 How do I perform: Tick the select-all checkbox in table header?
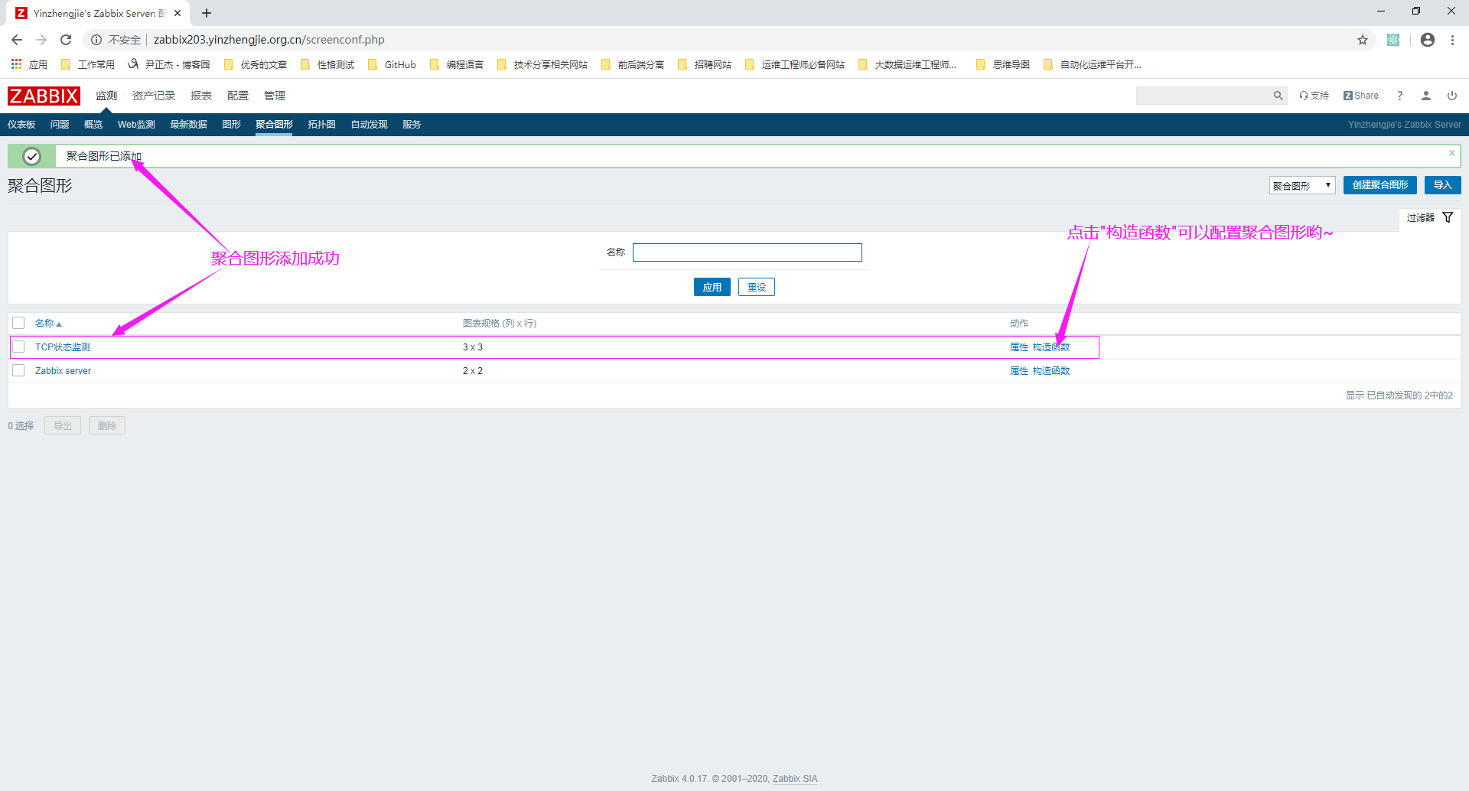click(18, 323)
